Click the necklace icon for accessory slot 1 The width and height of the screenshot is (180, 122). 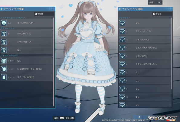122,23
